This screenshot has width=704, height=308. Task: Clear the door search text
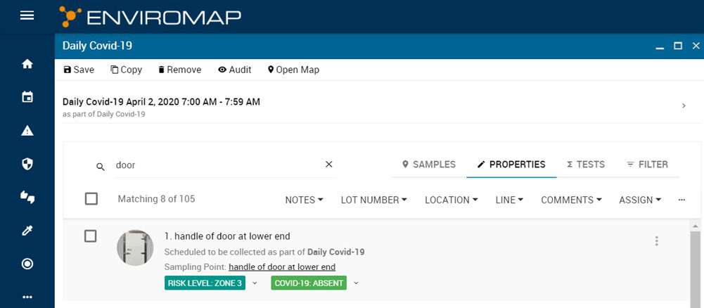(328, 165)
